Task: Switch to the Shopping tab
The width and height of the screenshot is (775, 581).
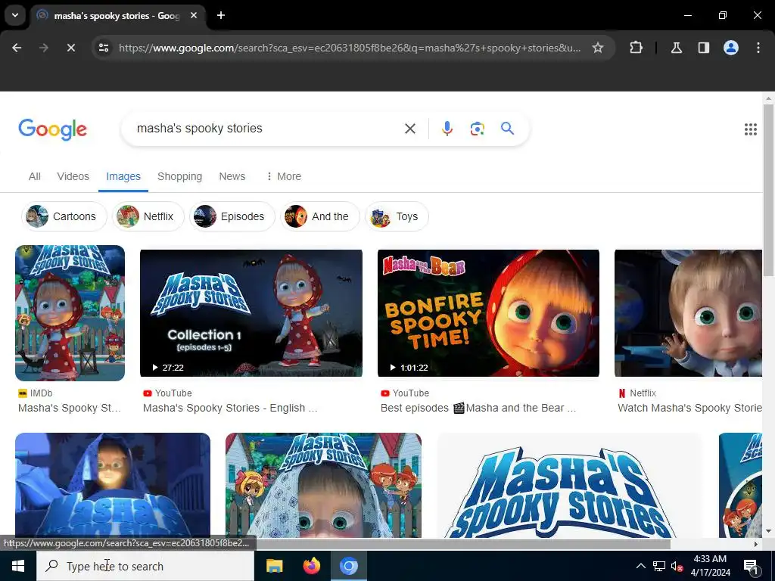Action: click(x=179, y=176)
